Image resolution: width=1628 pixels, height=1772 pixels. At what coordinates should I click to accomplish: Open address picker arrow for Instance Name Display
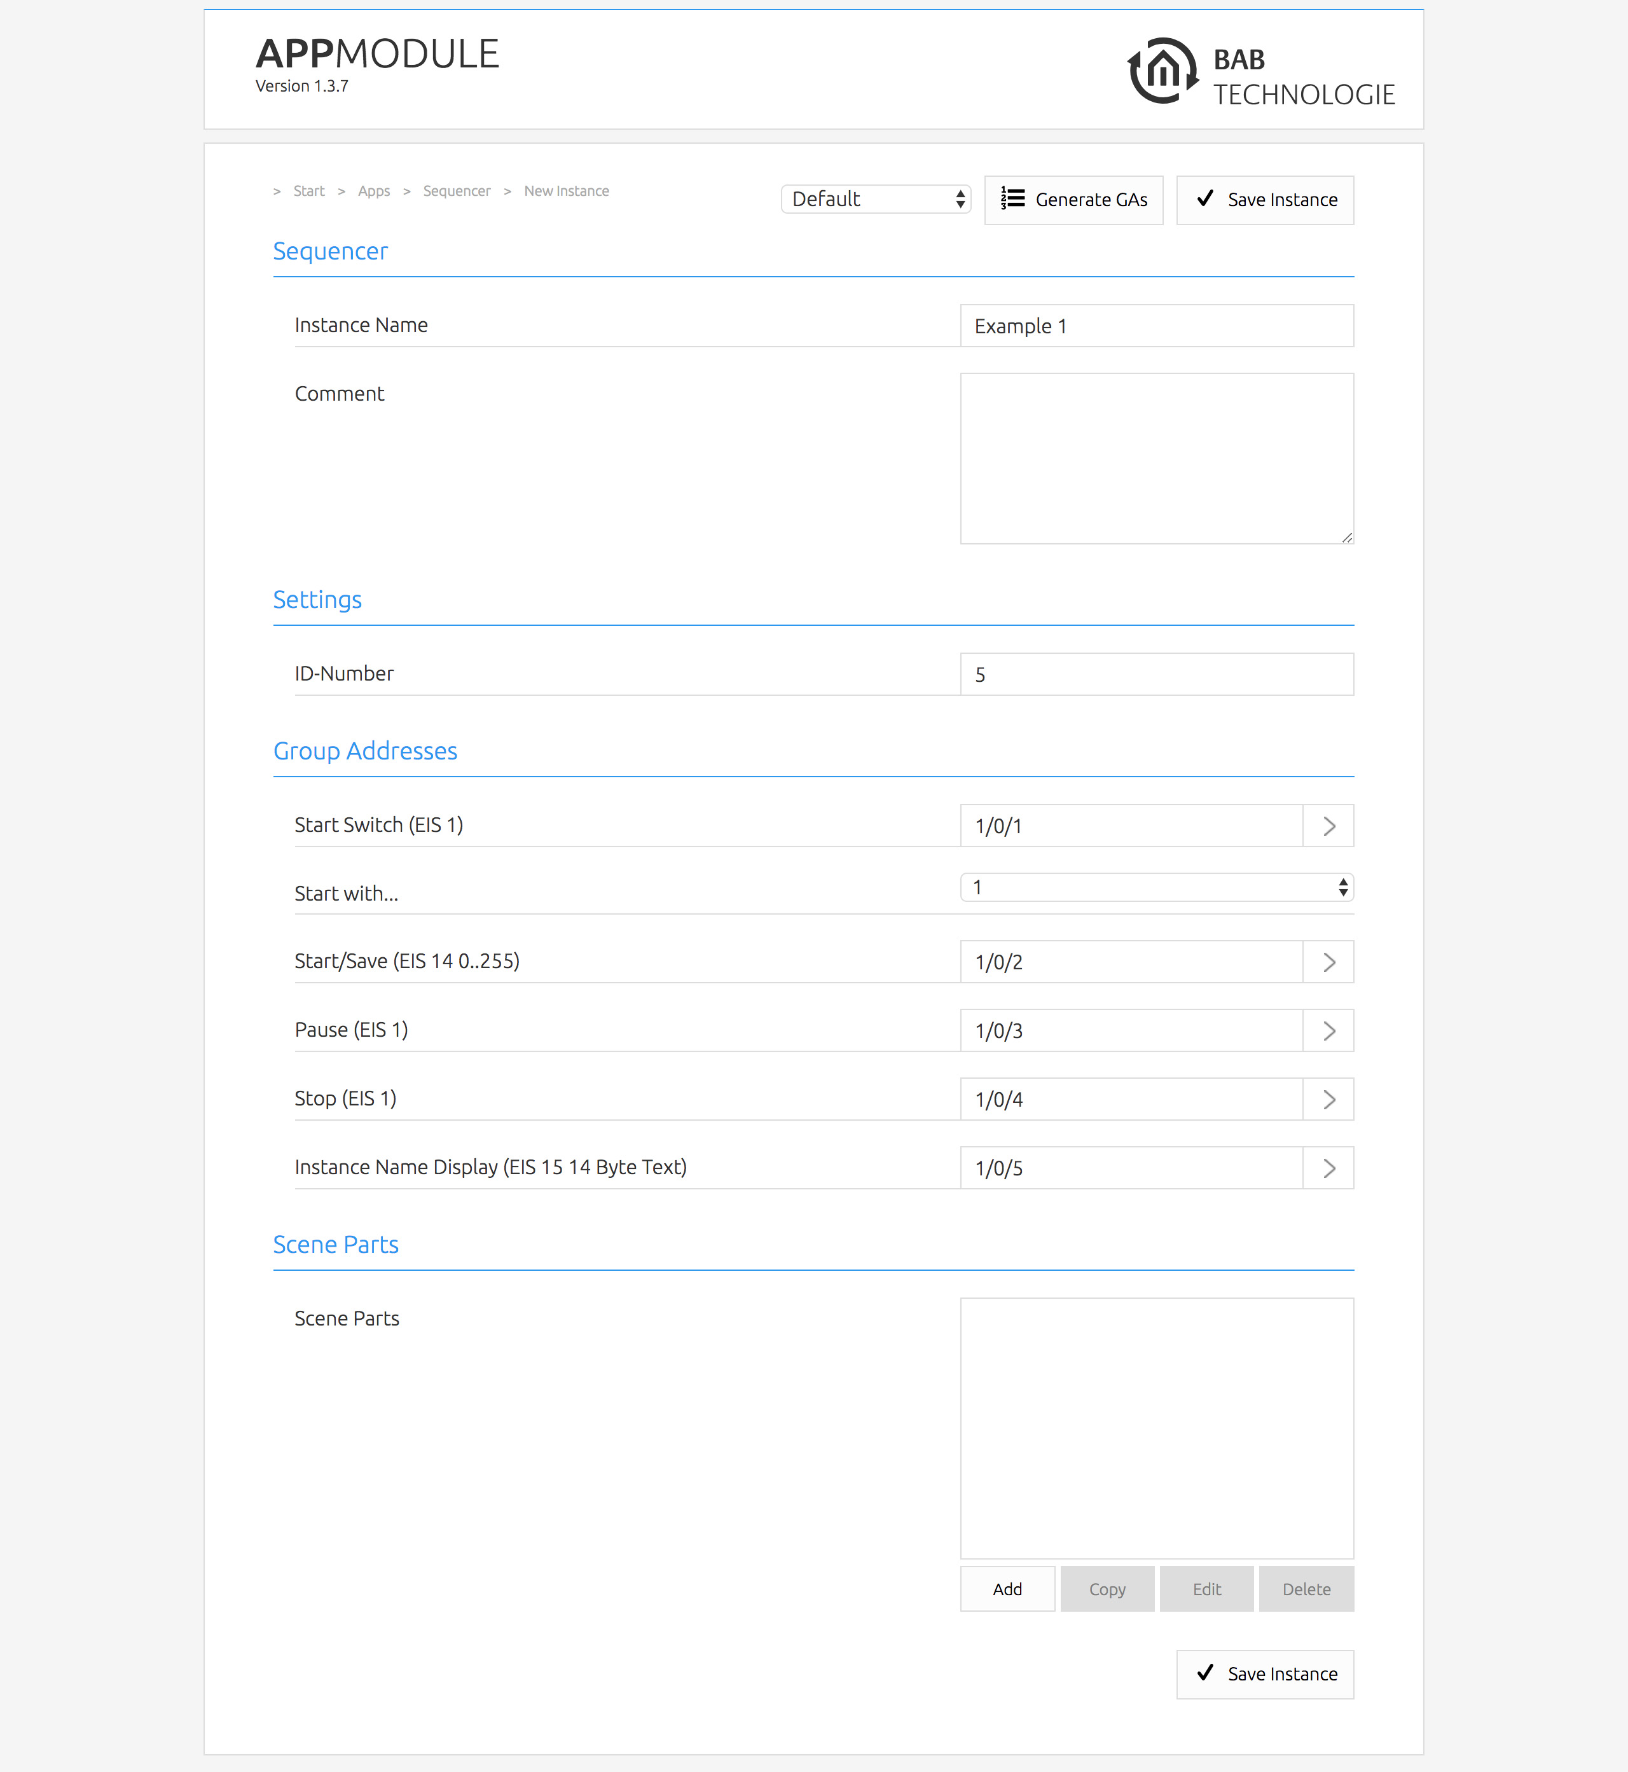pyautogui.click(x=1328, y=1168)
